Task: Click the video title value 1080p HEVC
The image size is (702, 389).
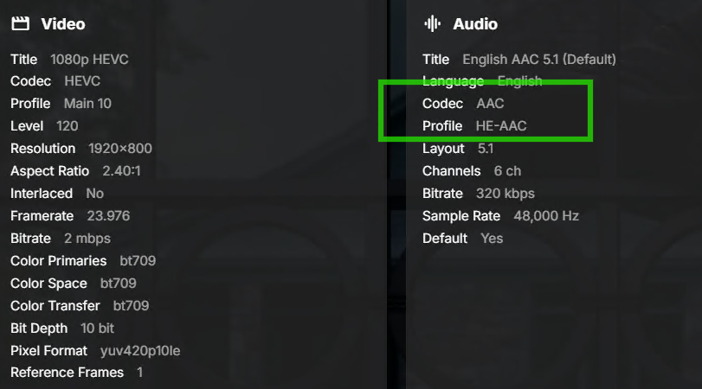Action: 89,60
